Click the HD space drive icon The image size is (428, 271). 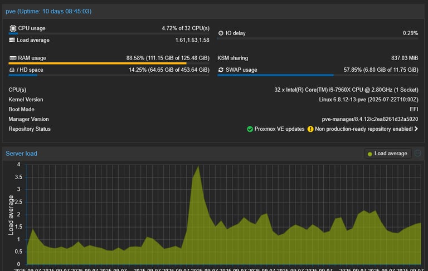[12, 70]
